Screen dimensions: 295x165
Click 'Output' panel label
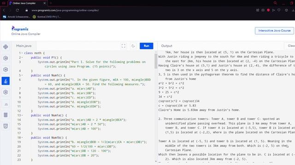(166, 46)
